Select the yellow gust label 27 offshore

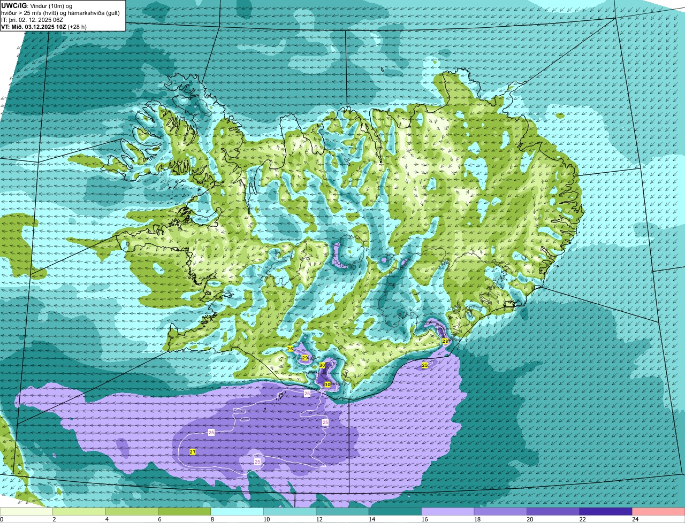[193, 452]
